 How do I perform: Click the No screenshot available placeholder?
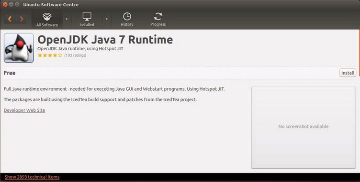[x=304, y=127]
